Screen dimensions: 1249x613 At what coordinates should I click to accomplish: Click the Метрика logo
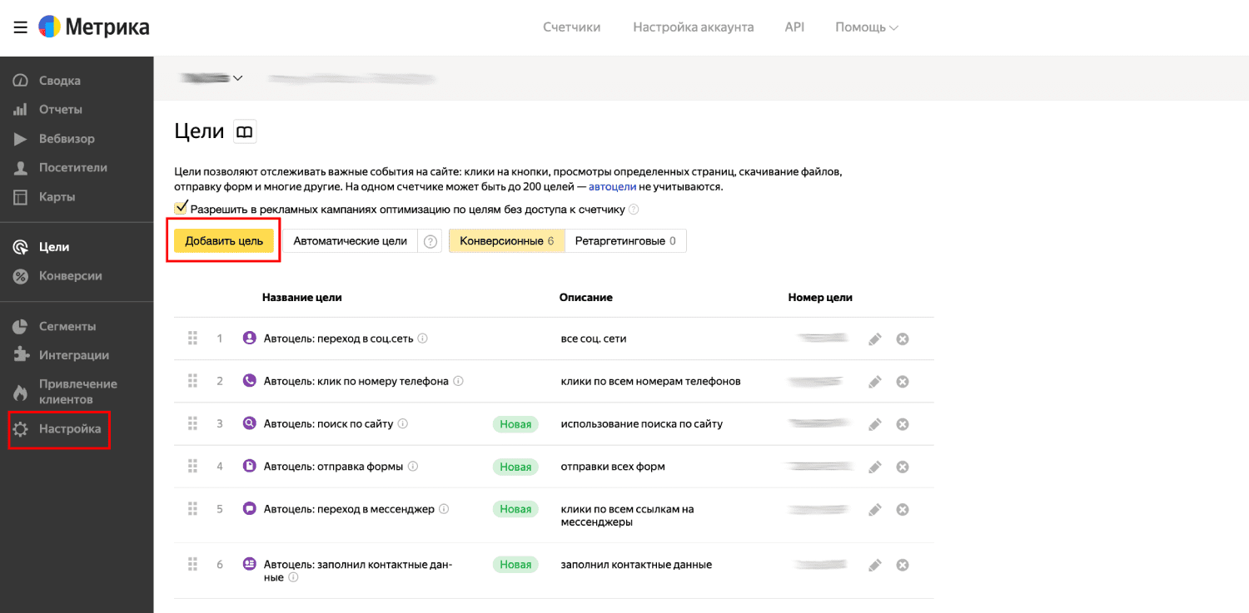point(94,27)
